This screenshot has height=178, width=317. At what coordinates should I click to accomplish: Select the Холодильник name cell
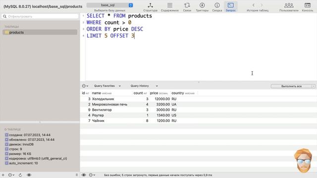click(103, 99)
